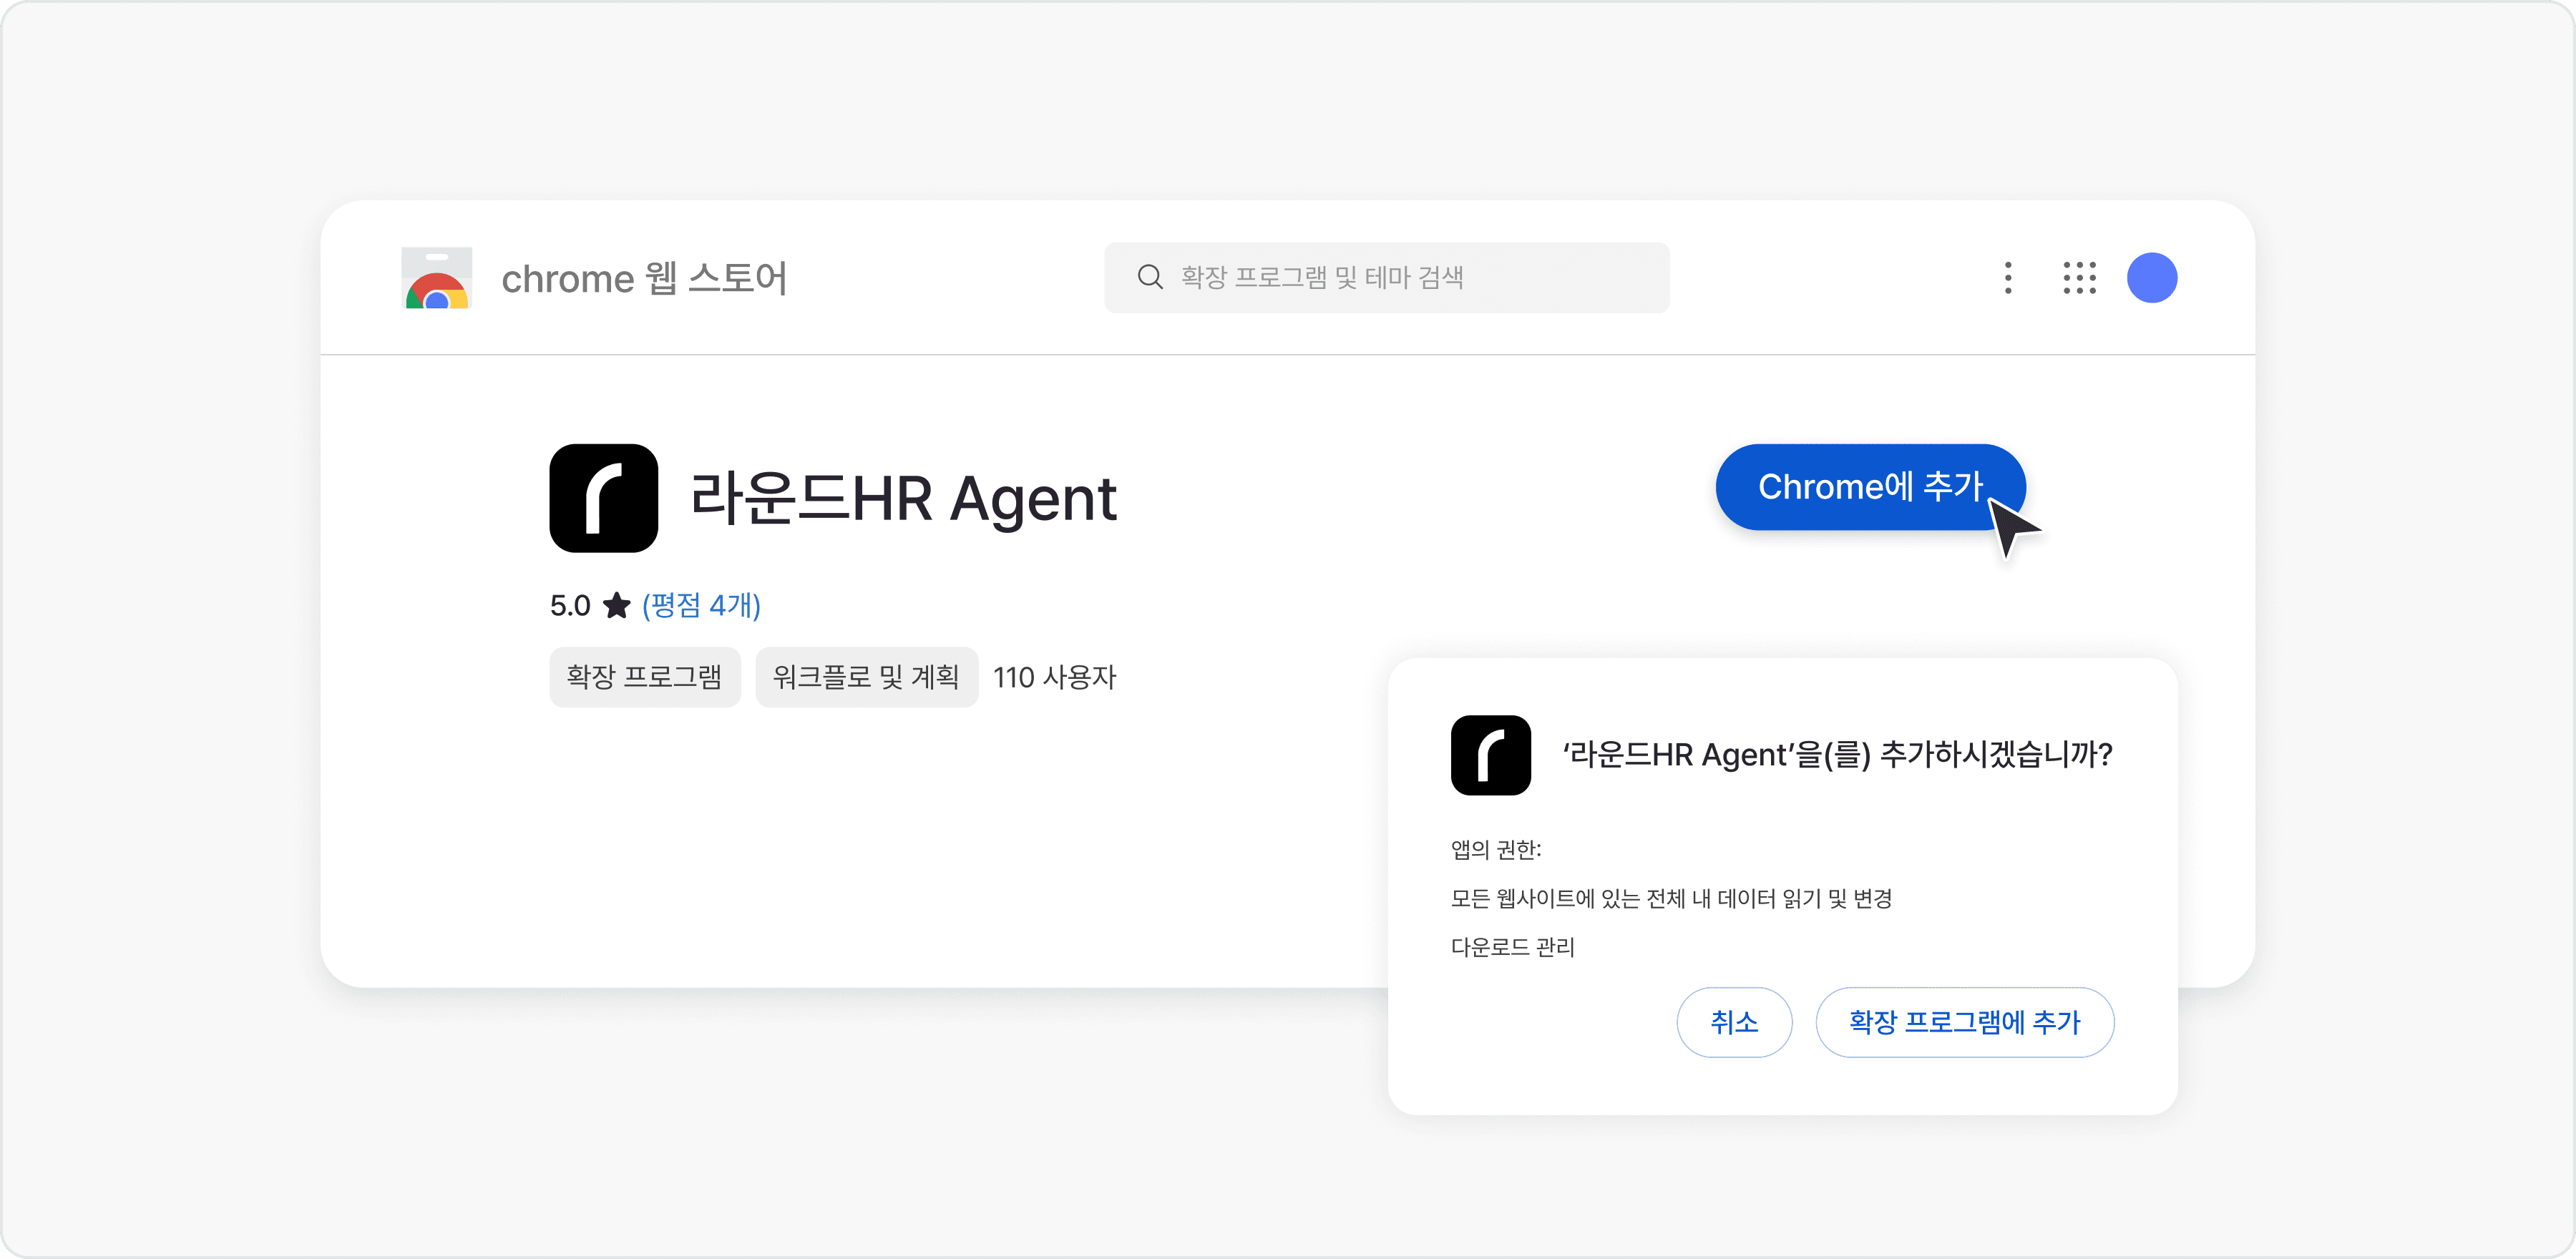Click the extension icon in the confirmation dialog

click(1491, 757)
